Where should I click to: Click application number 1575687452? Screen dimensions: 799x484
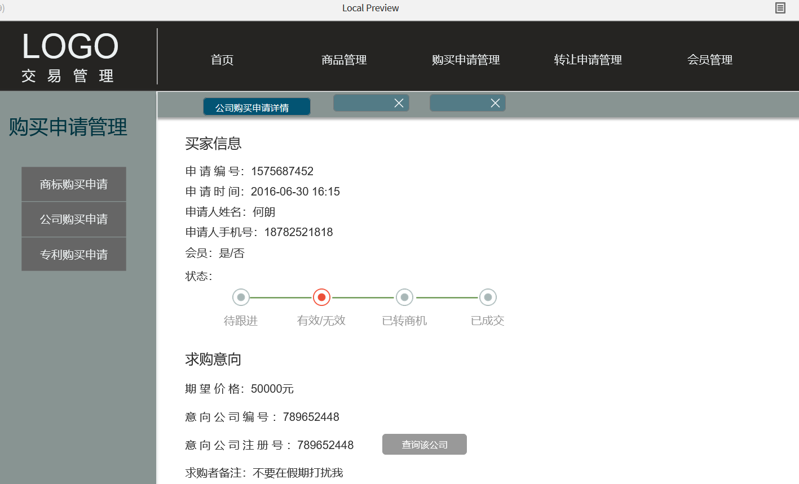[x=282, y=171]
